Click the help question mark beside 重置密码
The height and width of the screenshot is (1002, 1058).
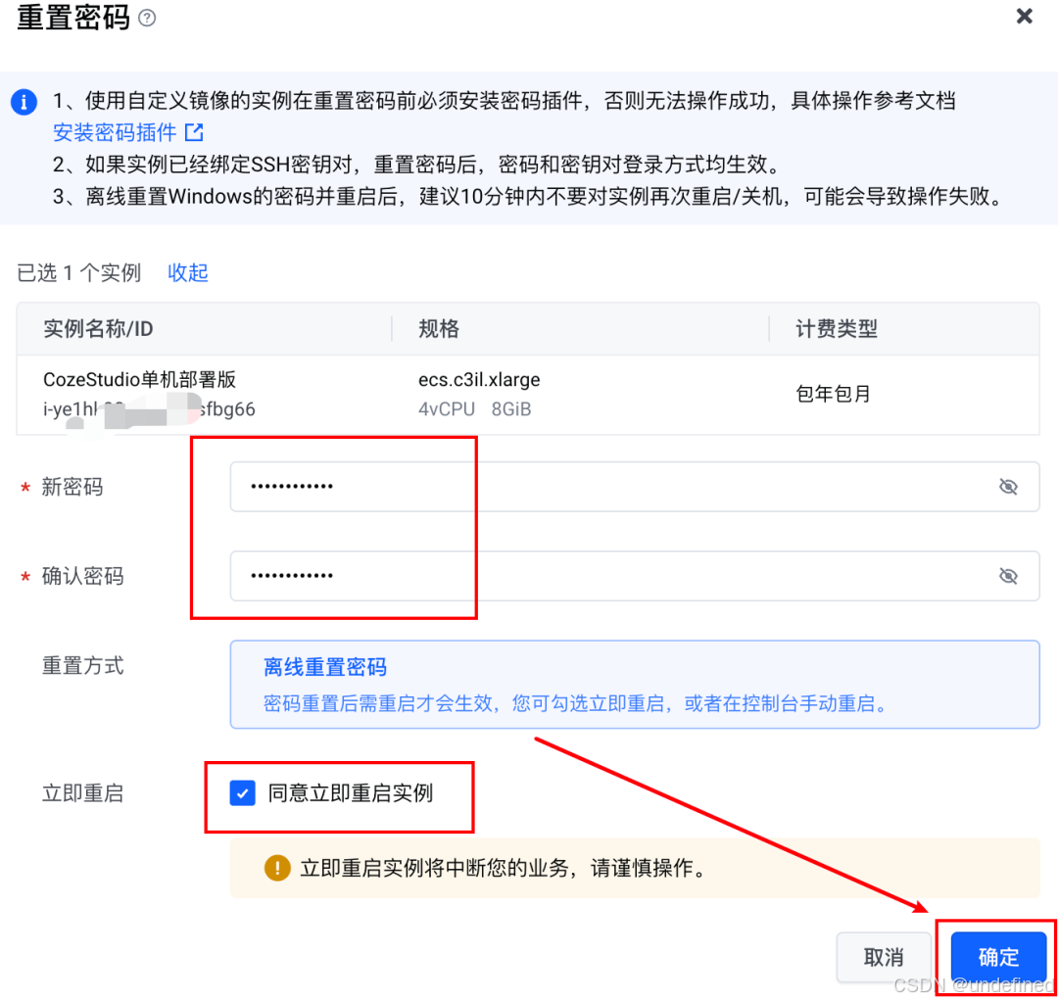146,18
